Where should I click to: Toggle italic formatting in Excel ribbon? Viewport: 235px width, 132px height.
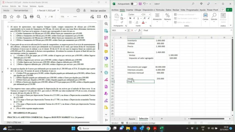(x=134, y=18)
